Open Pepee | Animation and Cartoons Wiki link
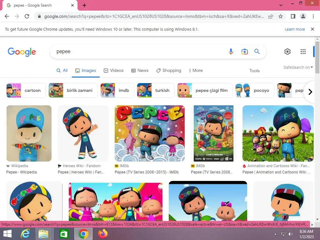Screen dimensions: 320x240 (276, 172)
